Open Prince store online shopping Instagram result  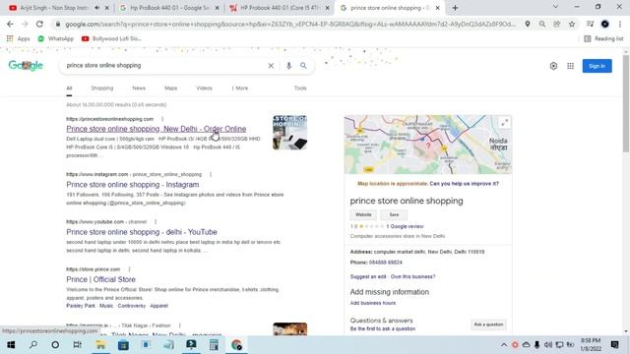coord(133,185)
